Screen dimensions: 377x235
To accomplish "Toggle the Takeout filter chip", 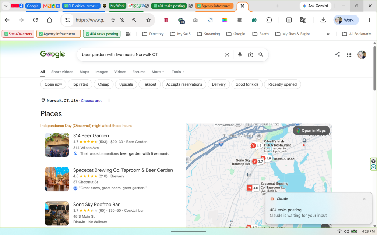I will (149, 84).
